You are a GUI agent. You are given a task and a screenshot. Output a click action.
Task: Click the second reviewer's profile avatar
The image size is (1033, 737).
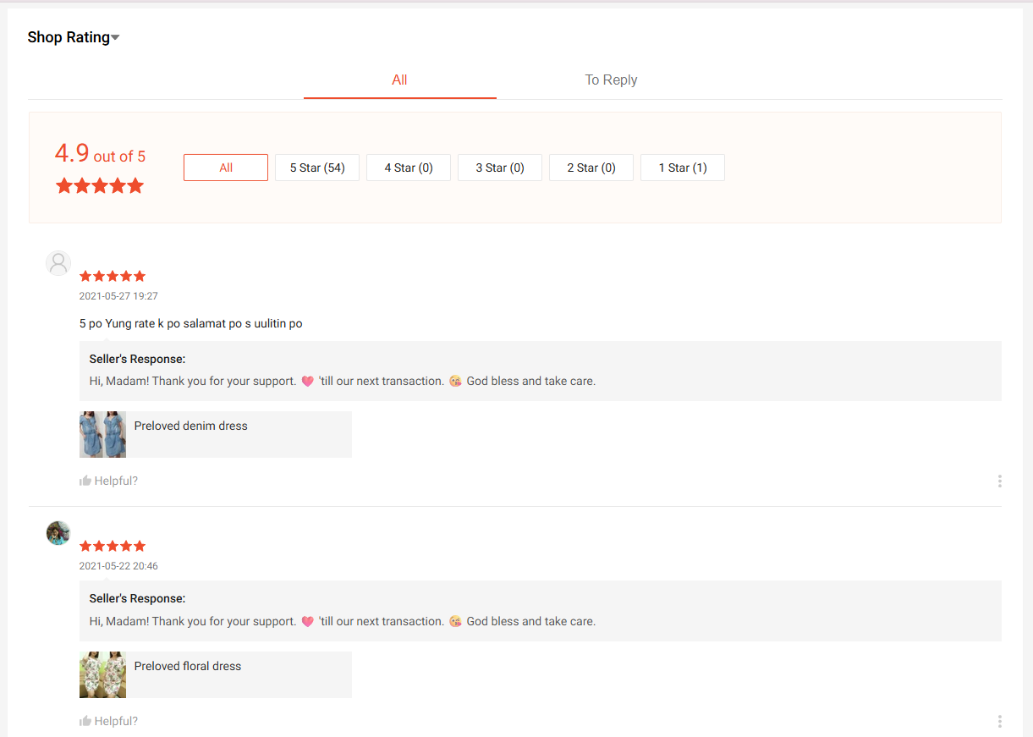[x=58, y=533]
